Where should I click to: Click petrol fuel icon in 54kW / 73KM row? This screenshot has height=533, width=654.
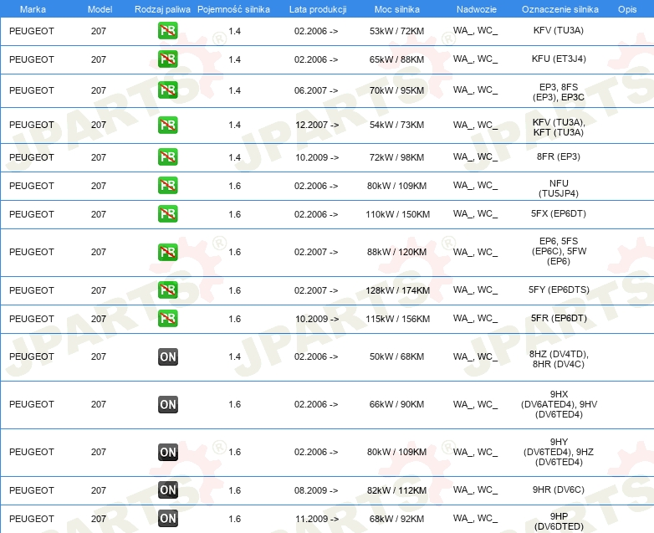167,125
